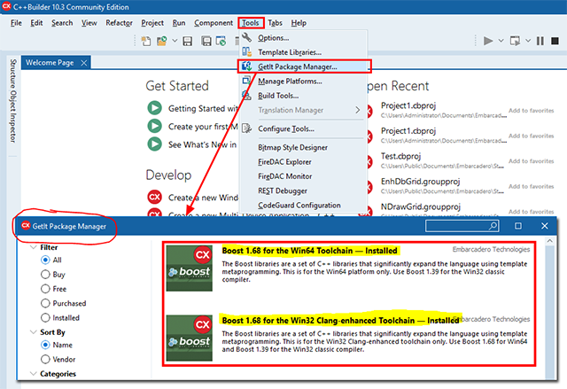Click the Run Without Debugging toolbar icon

click(x=515, y=41)
